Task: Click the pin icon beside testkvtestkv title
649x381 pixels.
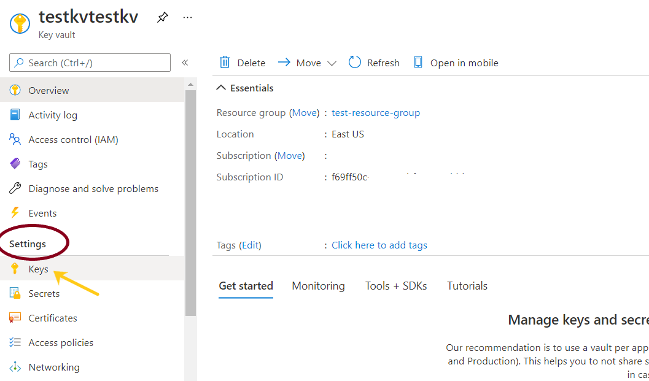Action: pyautogui.click(x=162, y=18)
